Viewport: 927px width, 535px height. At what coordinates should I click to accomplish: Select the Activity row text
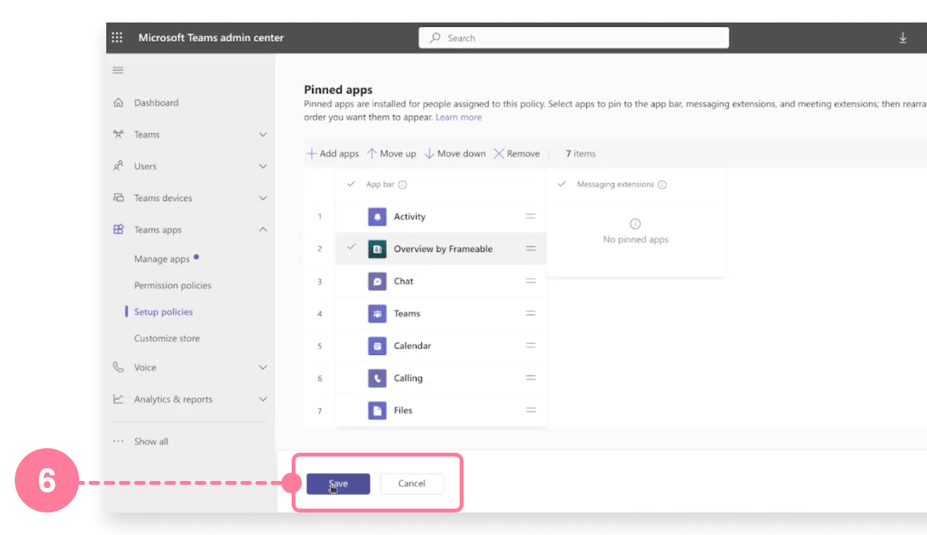[x=409, y=217]
